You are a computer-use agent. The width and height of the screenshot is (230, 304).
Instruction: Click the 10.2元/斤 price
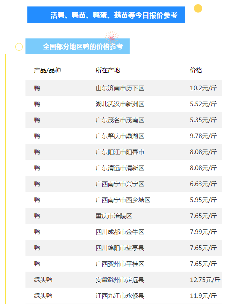coord(203,88)
